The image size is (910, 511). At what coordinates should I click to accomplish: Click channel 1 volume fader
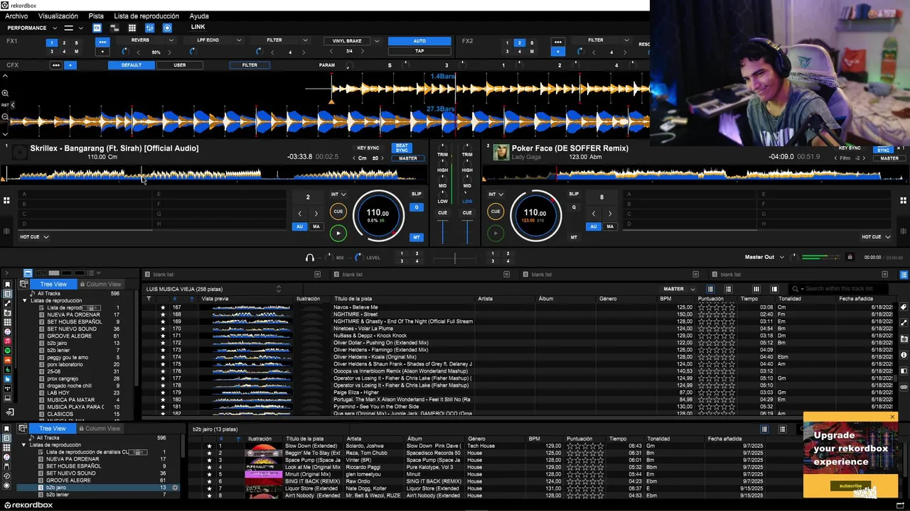pos(442,232)
